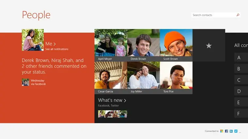
Task: Open the favorites star tile
Action: 209,45
